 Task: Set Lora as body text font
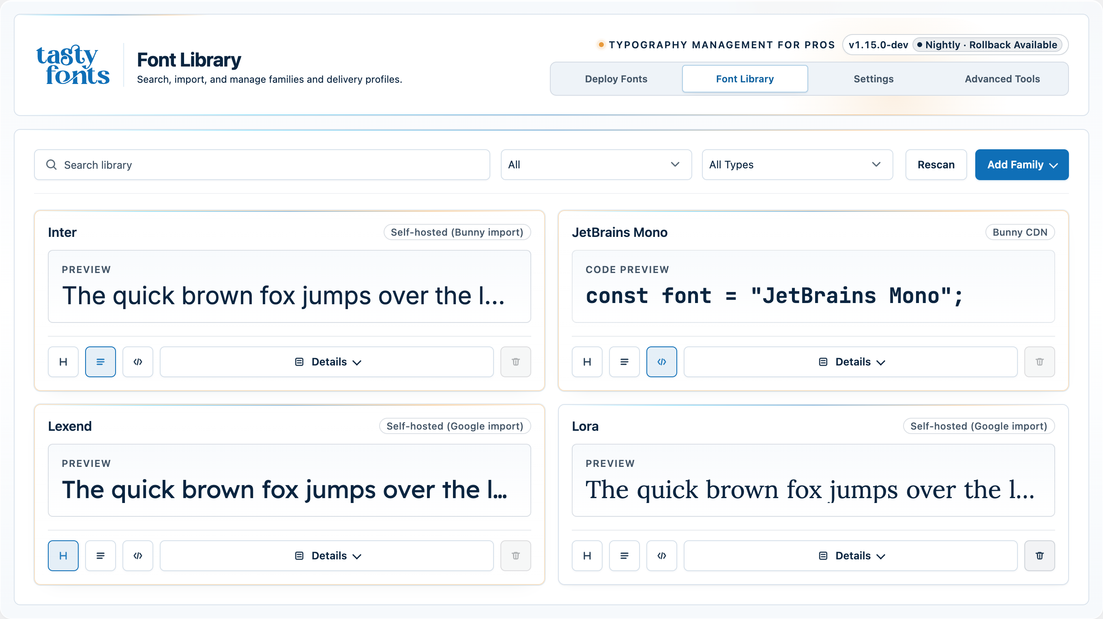tap(624, 556)
